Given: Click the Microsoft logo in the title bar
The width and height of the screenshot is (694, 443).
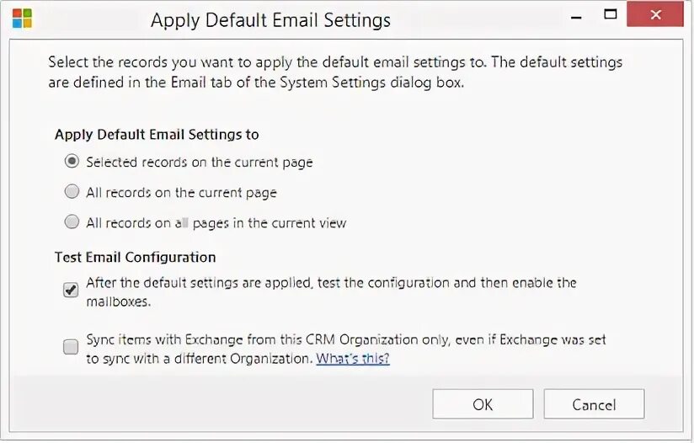Looking at the screenshot, I should (23, 19).
